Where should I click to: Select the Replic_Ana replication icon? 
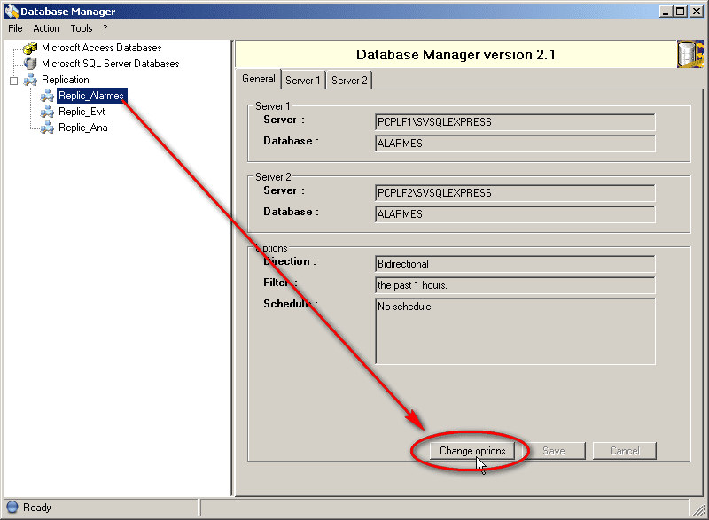[47, 127]
